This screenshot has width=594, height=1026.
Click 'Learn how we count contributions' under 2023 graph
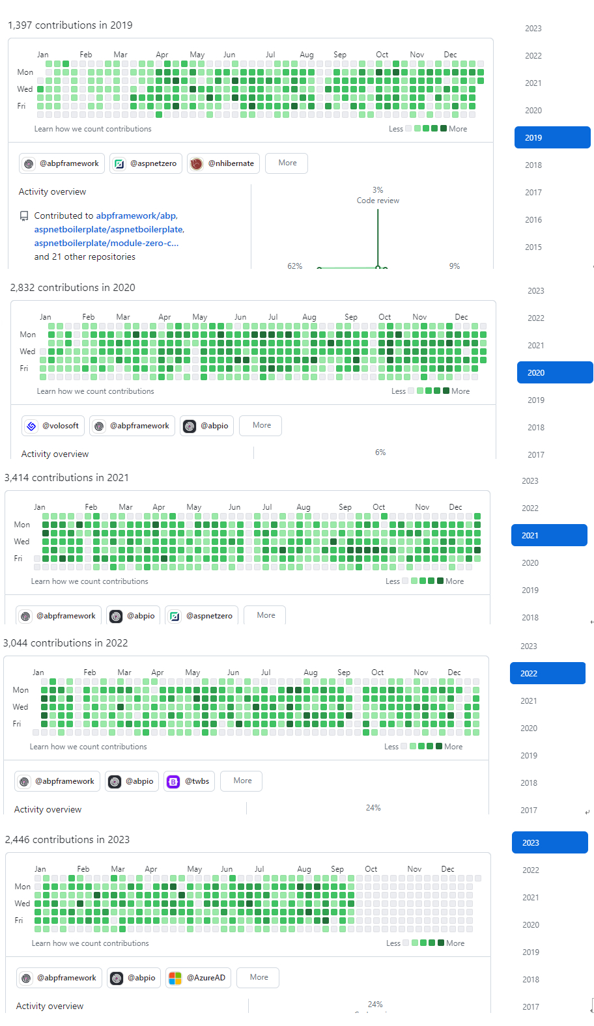[x=90, y=943]
